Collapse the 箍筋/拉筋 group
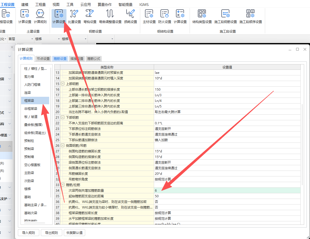310x239 pixels. pyautogui.click(x=62, y=185)
